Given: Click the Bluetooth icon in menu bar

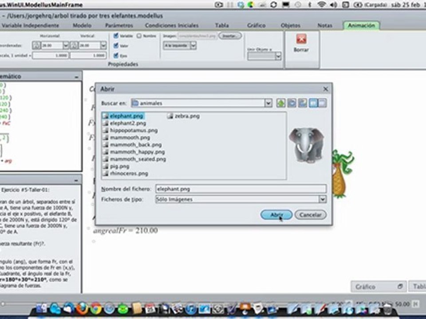Looking at the screenshot, I should point(310,4).
